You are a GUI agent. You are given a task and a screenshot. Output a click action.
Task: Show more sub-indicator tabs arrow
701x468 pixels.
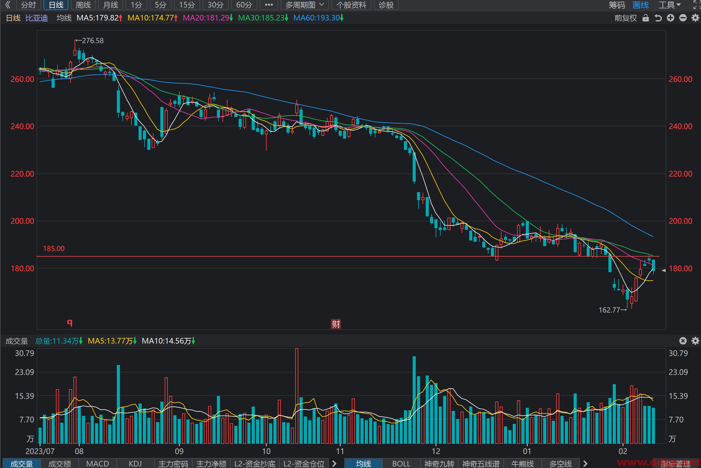[x=334, y=463]
